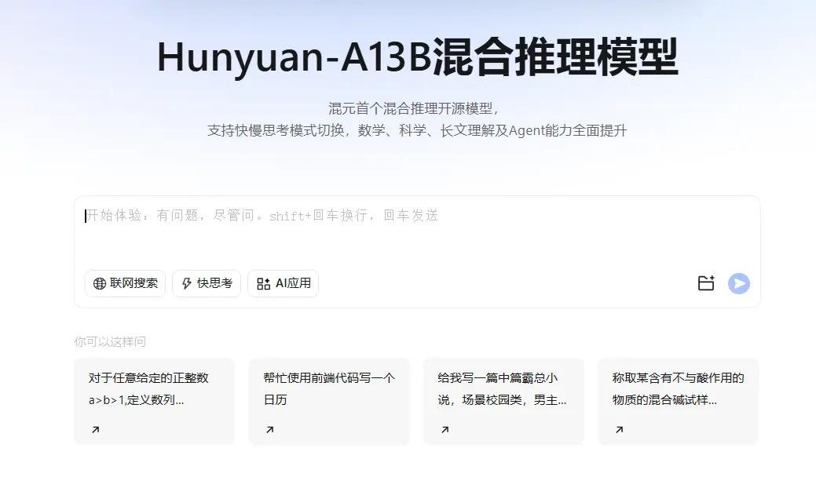816x499 pixels.
Task: Click the arrow icon on the 正整数 card
Action: point(95,429)
